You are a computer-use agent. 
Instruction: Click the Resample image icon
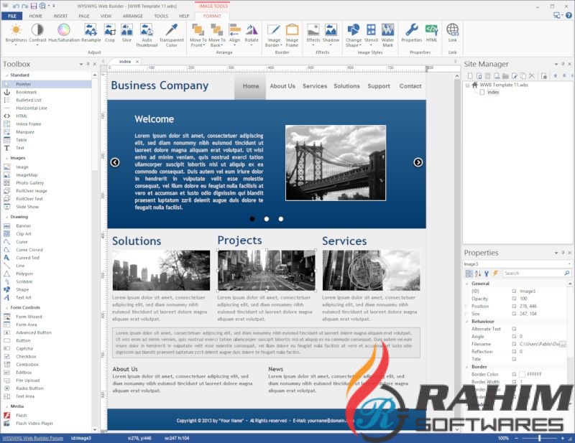pos(91,29)
